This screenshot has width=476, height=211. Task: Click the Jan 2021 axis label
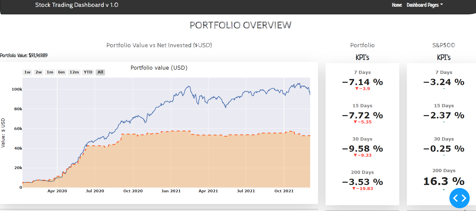(171, 191)
